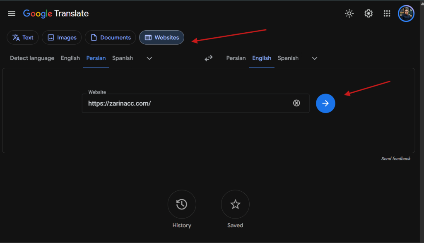Select the Websites translation tab
The image size is (424, 243).
coord(162,38)
